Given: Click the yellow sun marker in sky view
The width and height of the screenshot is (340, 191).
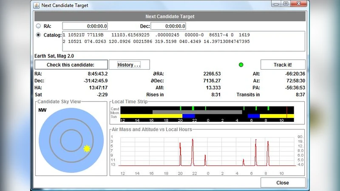Looking at the screenshot, I should coord(87,148).
